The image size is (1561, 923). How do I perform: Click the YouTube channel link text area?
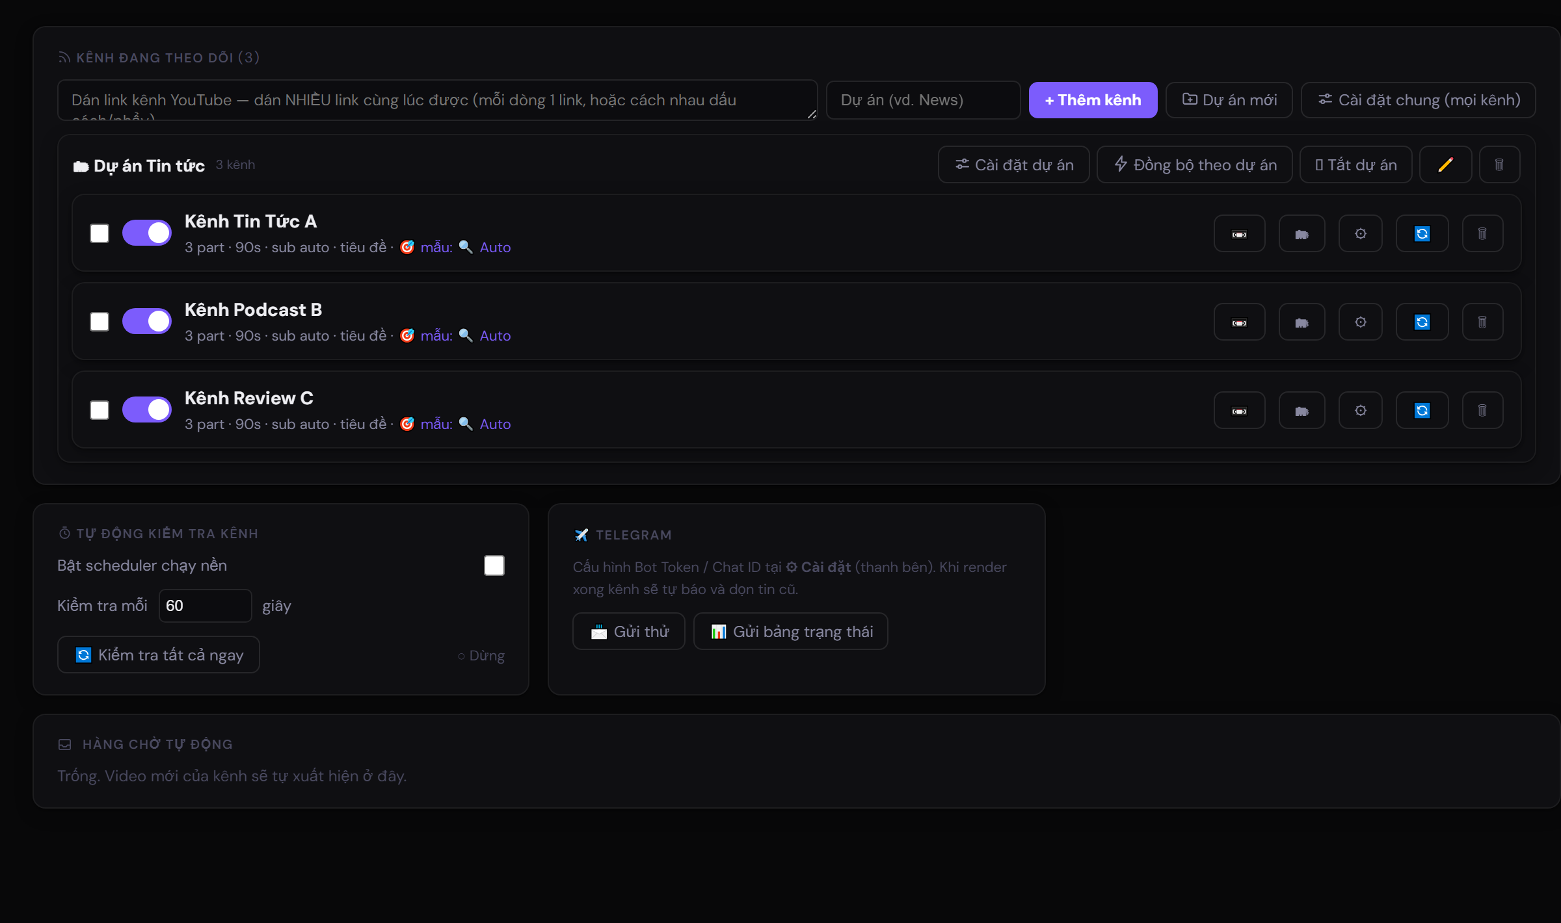coord(437,100)
